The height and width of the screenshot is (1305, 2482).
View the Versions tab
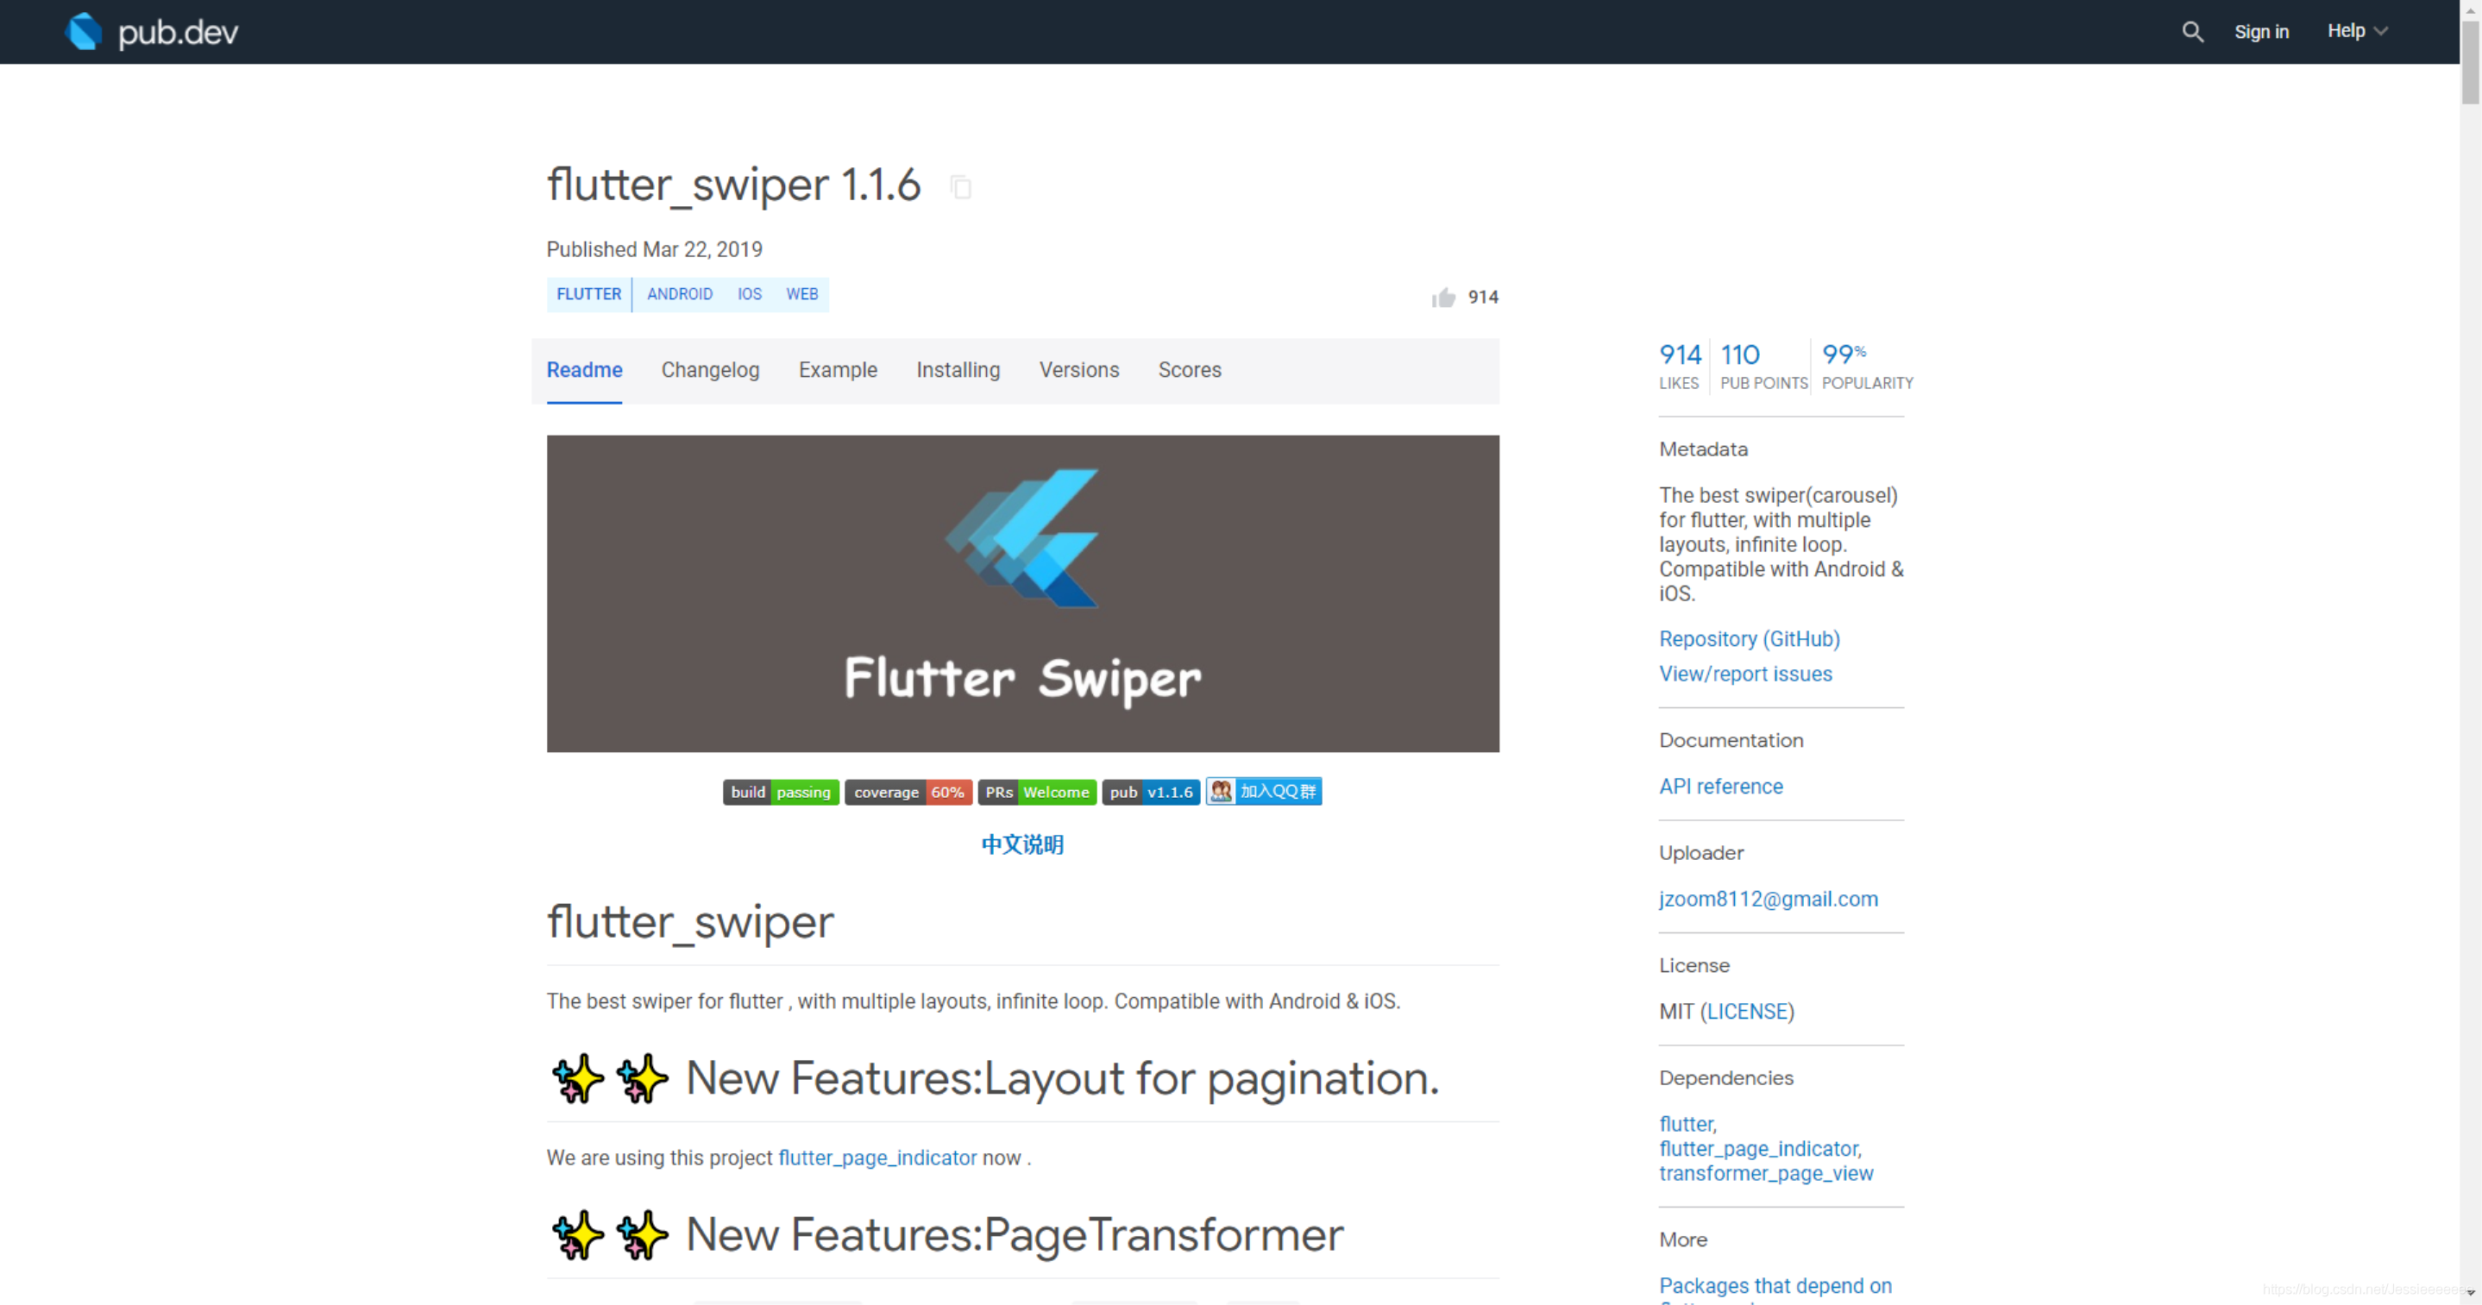pyautogui.click(x=1079, y=370)
